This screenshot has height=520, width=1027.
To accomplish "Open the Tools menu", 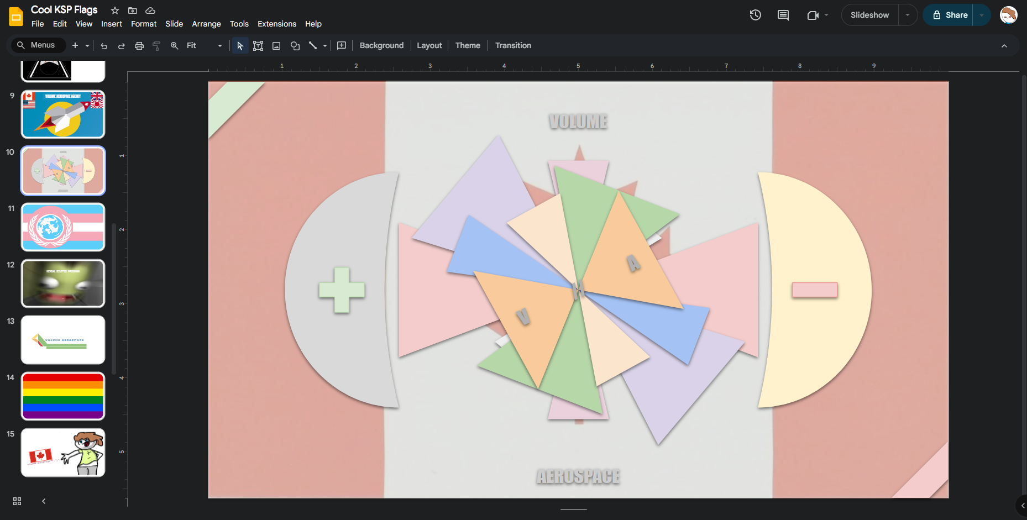I will click(239, 24).
